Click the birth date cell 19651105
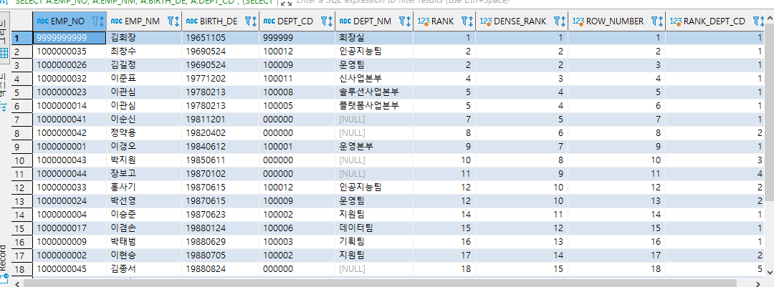Viewport: 774px width, 287px height. coord(220,37)
